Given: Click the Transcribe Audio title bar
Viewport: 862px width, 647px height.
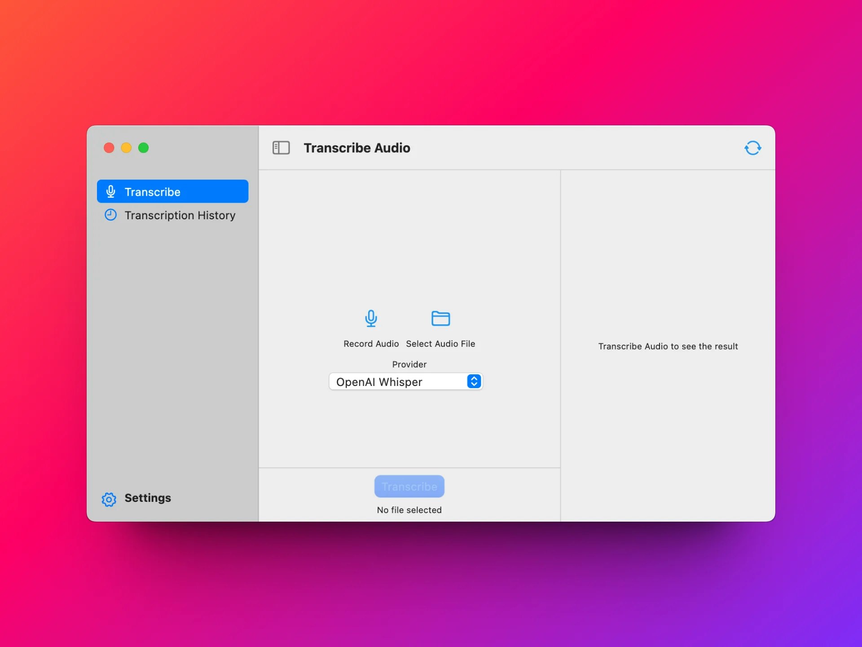Looking at the screenshot, I should pyautogui.click(x=357, y=148).
